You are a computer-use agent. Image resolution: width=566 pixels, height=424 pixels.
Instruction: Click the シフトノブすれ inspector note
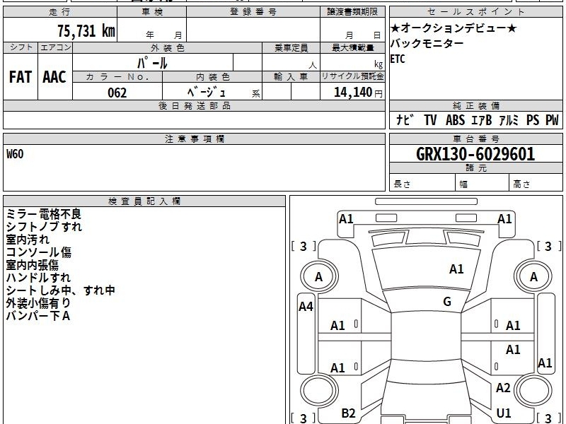pyautogui.click(x=44, y=227)
